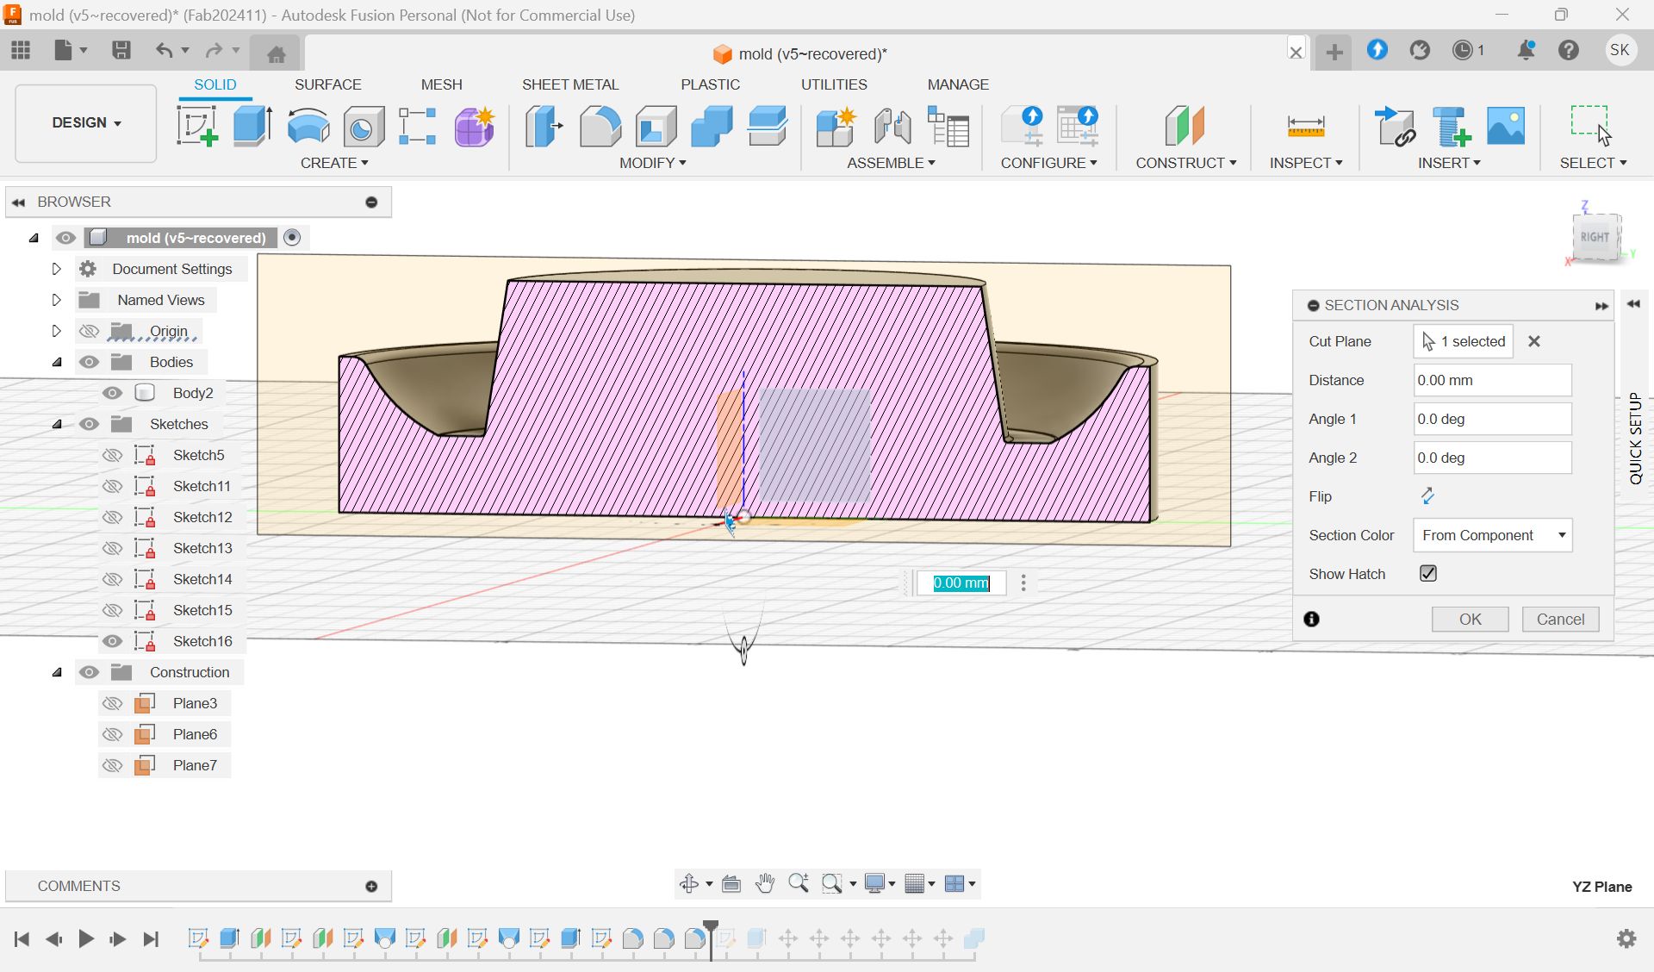Select the Extrude tool
Image resolution: width=1654 pixels, height=972 pixels.
252,126
